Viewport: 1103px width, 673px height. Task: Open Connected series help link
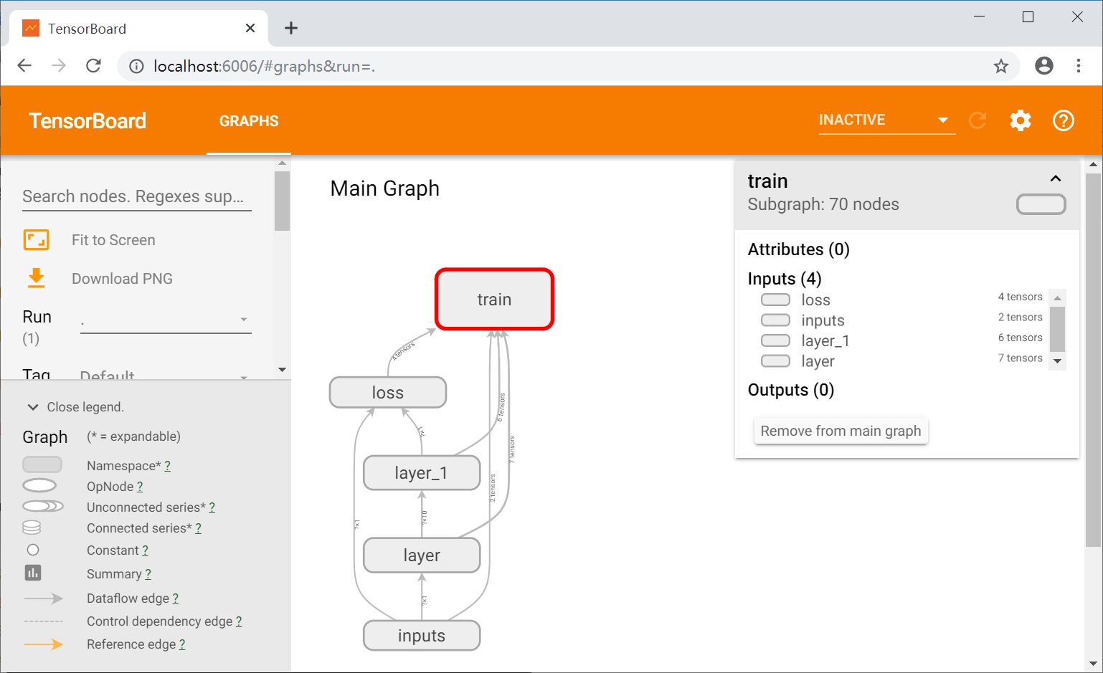[198, 528]
